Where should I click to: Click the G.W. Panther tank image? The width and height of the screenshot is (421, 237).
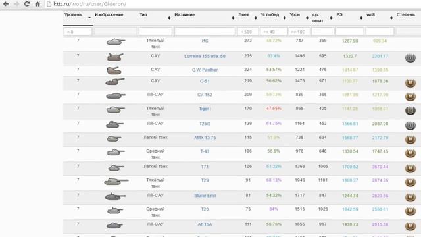114,70
